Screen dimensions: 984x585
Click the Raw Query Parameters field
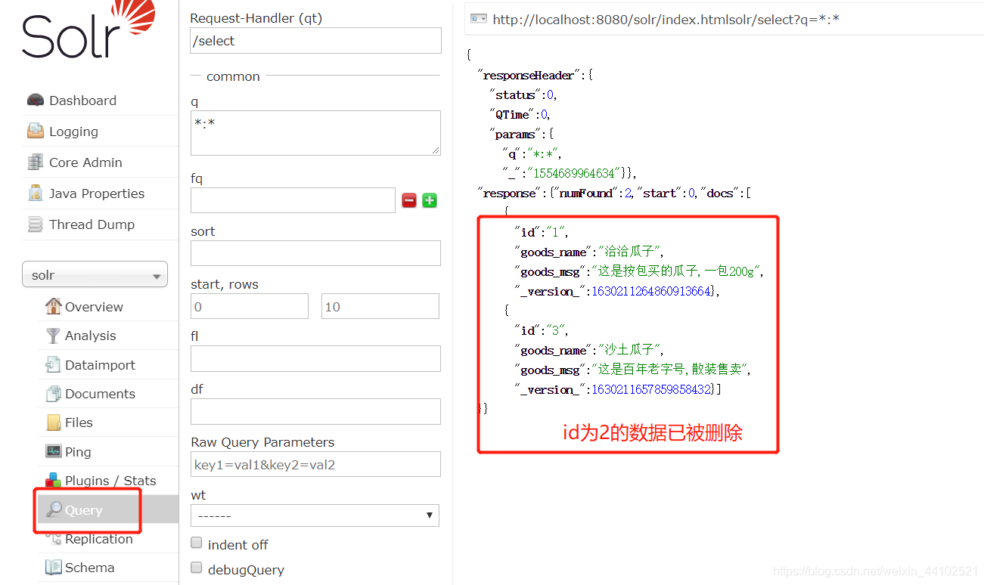(x=315, y=464)
